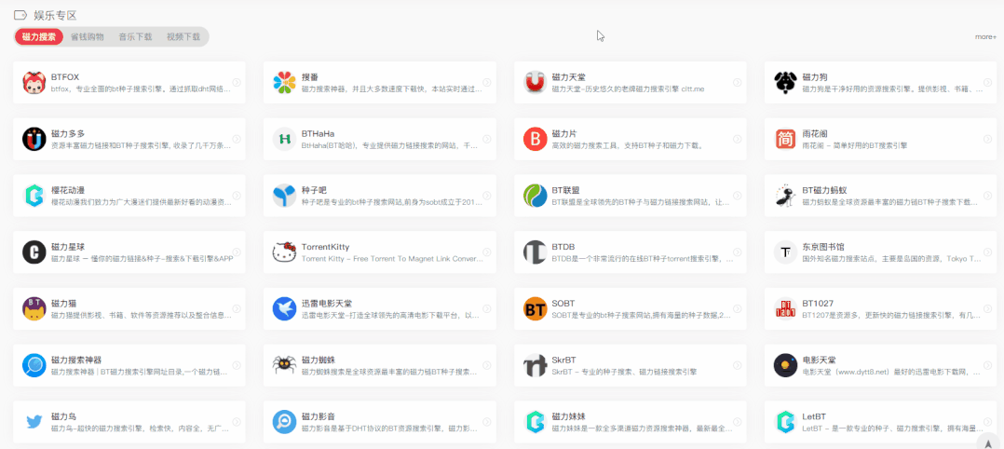
Task: Open the BTFOX site title link
Action: coord(65,77)
